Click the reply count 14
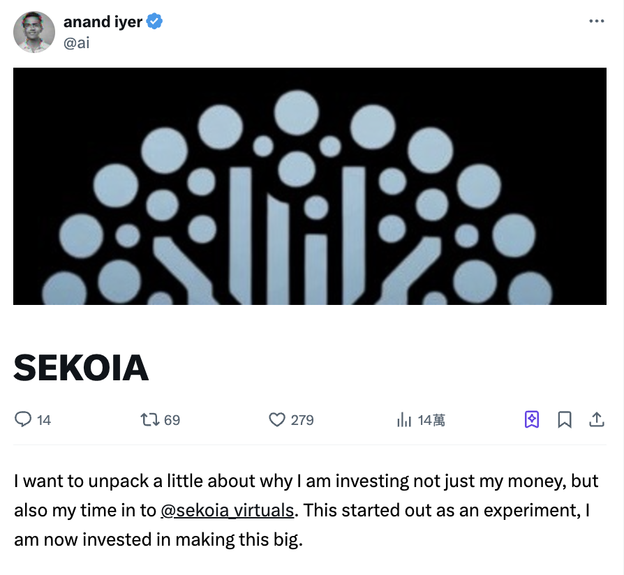 pos(44,420)
